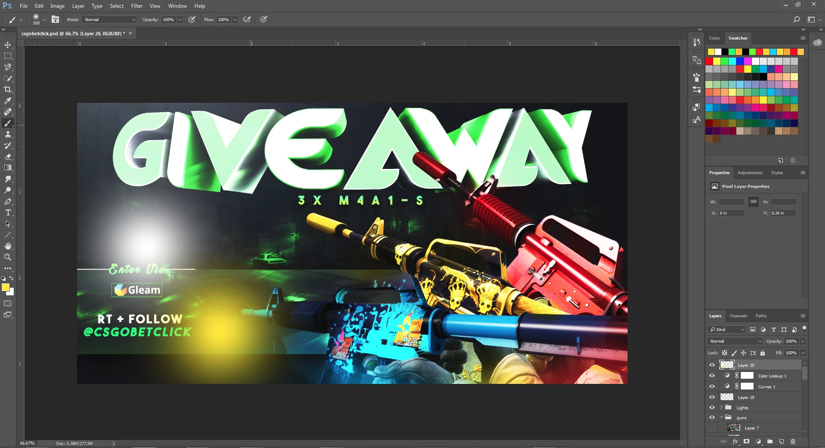Open layer Opacity dropdown arrow
The image size is (825, 448).
click(x=803, y=341)
